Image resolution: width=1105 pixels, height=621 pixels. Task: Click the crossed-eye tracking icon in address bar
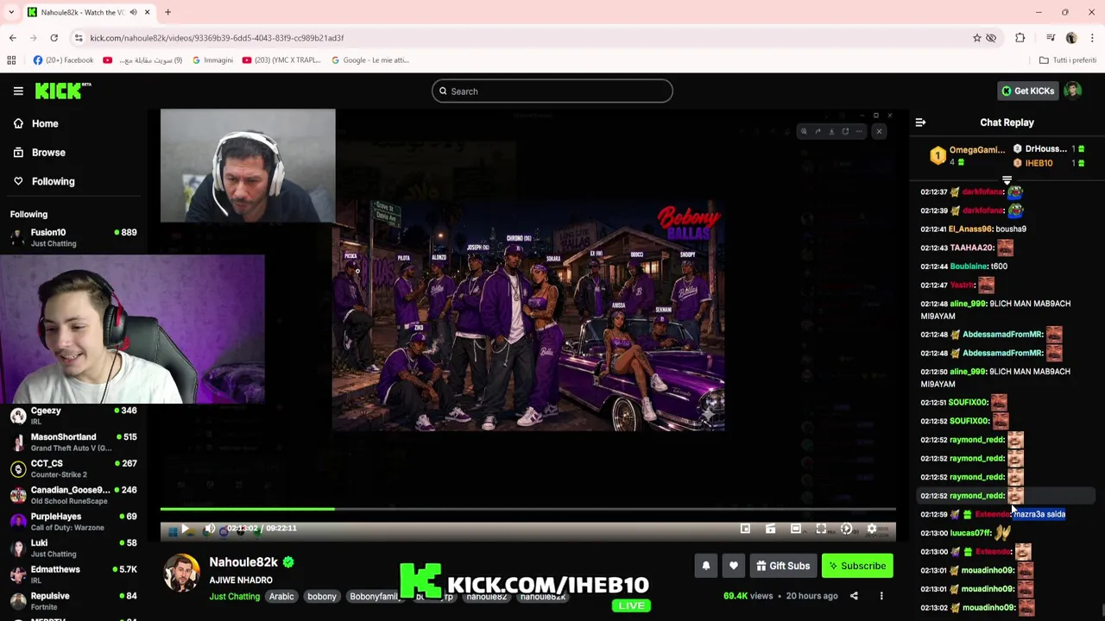click(991, 38)
